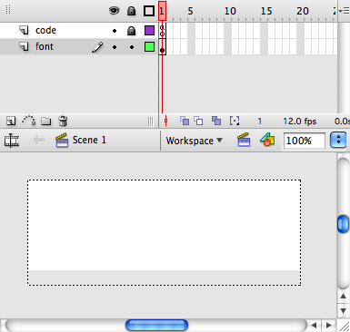Open the zoom level stepper dropdown

(338, 141)
